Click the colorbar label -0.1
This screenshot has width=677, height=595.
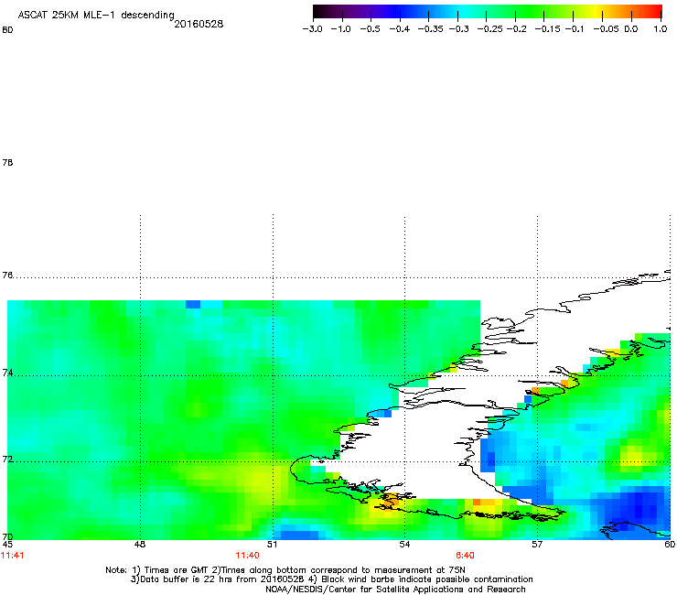coord(575,29)
